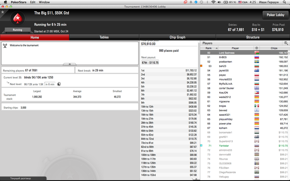The width and height of the screenshot is (290, 181).
Task: Click the 64th to 72nd payout row
Action: [169, 139]
